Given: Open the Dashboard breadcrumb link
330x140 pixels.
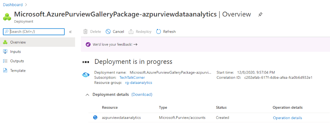Looking at the screenshot, I should (x=13, y=5).
